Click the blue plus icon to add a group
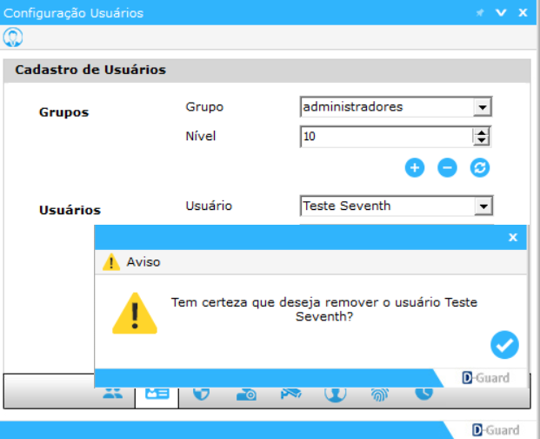Screen dimensions: 540x439 415,168
